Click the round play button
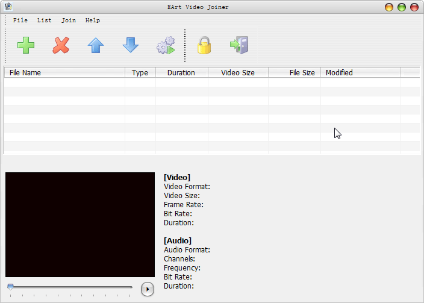 click(148, 289)
